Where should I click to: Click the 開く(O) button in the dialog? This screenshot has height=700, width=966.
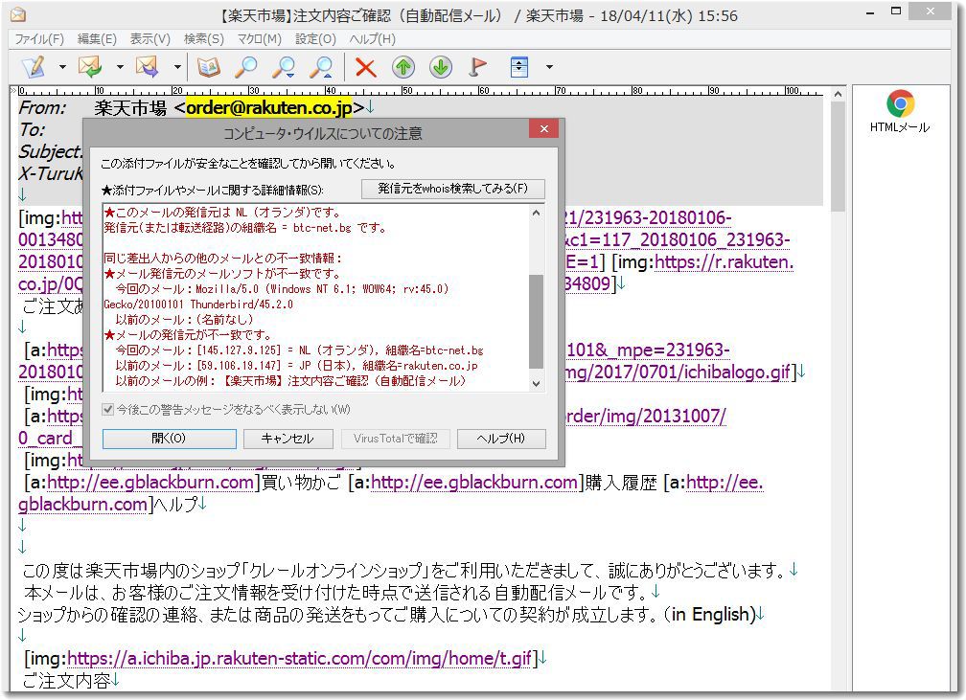pos(169,439)
